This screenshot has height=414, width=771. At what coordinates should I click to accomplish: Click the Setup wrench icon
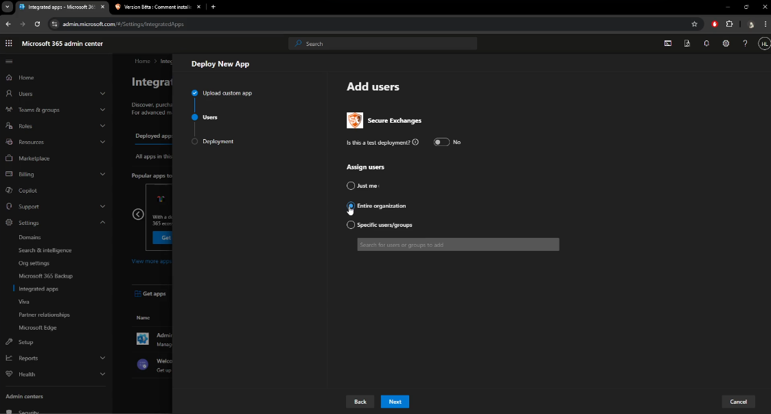pyautogui.click(x=9, y=342)
